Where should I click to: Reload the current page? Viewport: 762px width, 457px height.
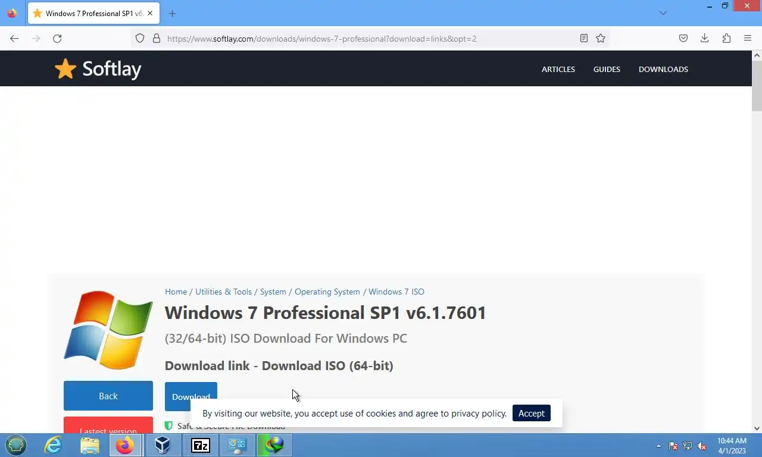click(x=57, y=39)
